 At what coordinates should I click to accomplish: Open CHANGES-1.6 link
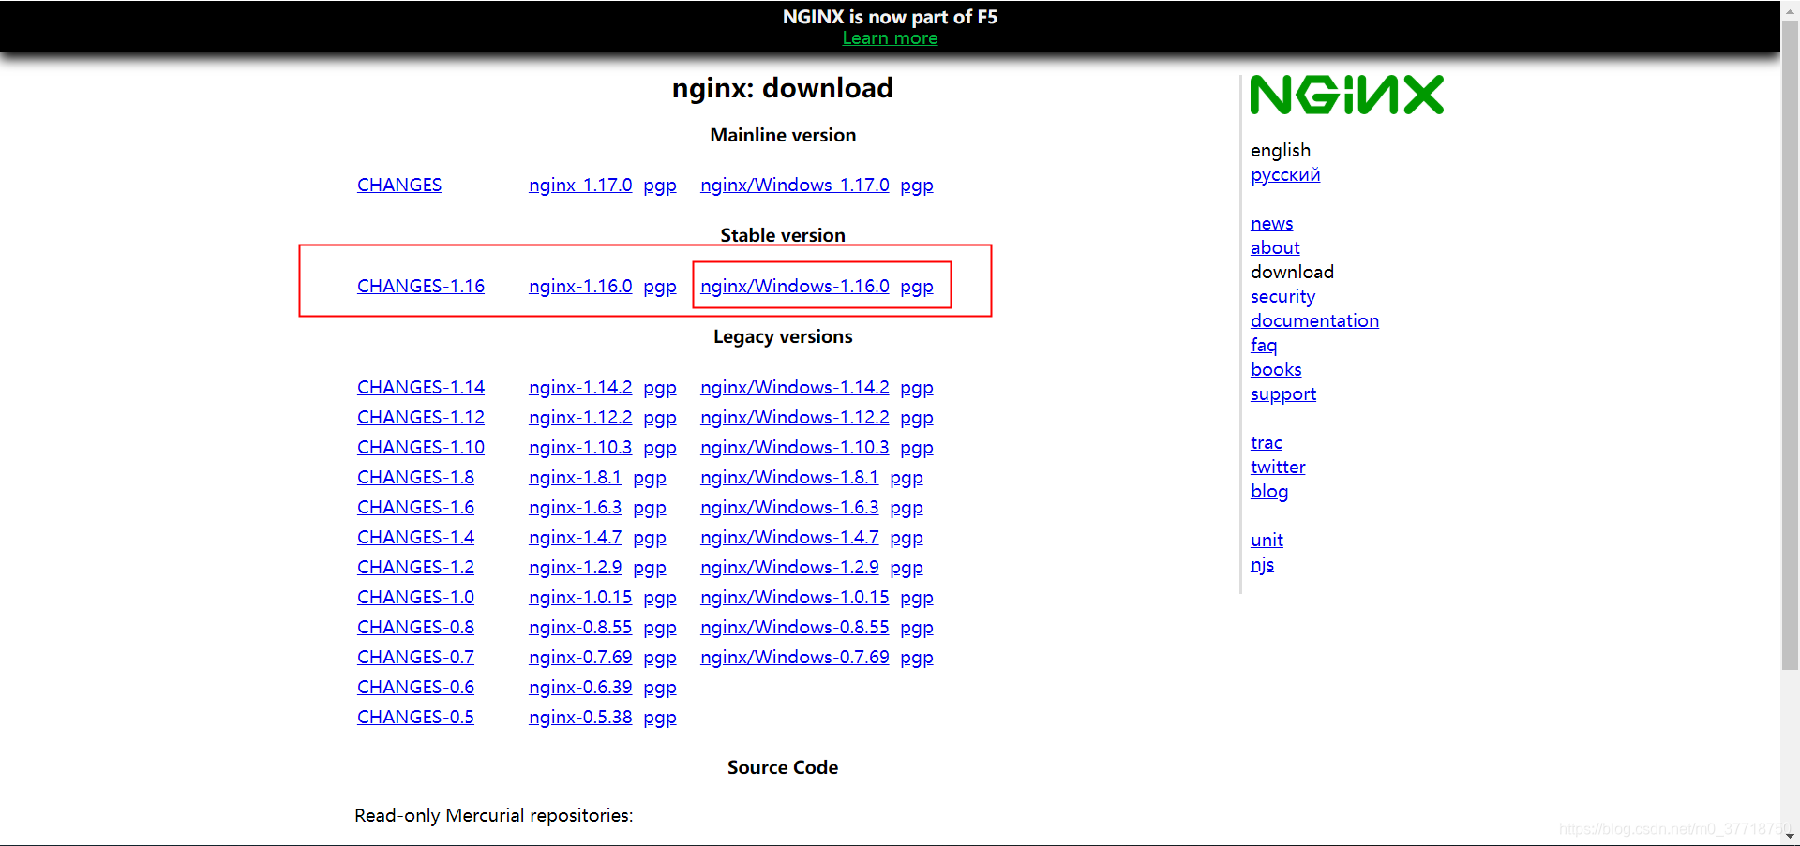[415, 507]
